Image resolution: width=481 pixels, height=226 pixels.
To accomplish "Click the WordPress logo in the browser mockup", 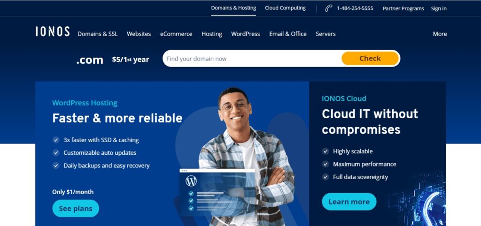I will 191,181.
